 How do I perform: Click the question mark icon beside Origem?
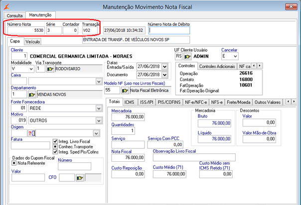[x=32, y=133]
